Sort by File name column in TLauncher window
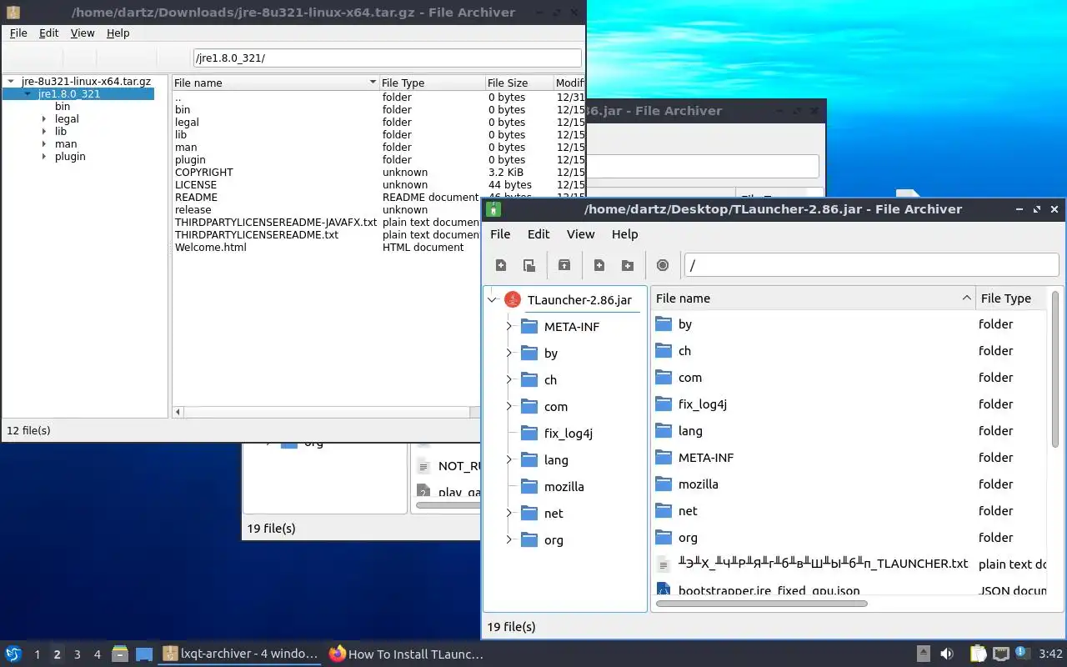 813,298
